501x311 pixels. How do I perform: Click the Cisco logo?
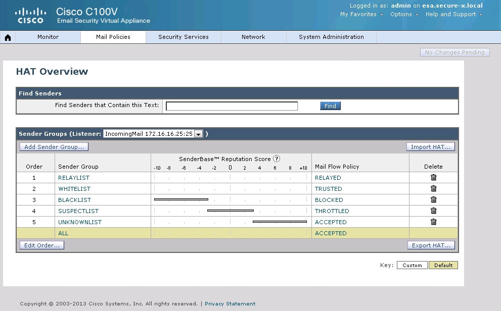30,15
